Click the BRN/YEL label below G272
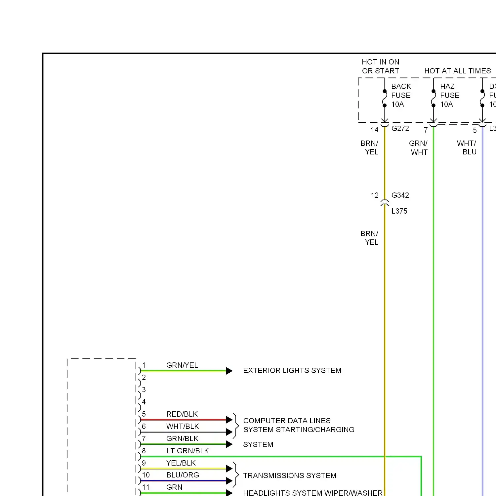The height and width of the screenshot is (496, 496). pyautogui.click(x=369, y=147)
